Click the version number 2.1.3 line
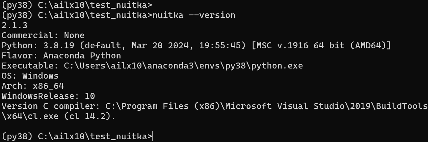 (x=15, y=25)
